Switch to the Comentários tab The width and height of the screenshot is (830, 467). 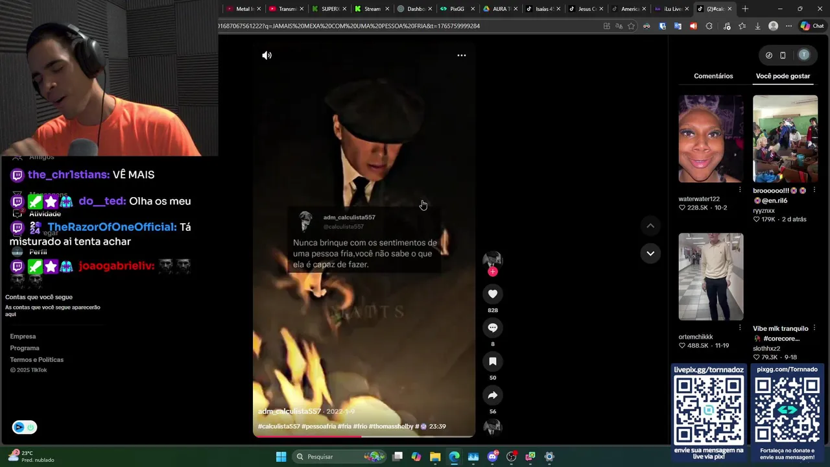713,76
